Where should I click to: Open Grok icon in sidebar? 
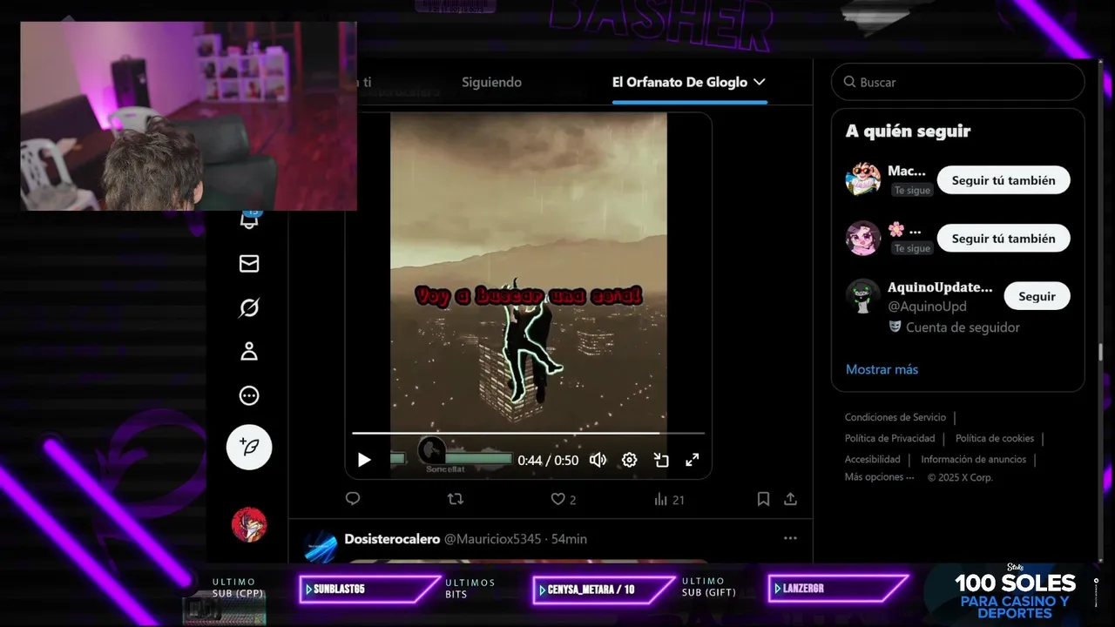pyautogui.click(x=249, y=307)
